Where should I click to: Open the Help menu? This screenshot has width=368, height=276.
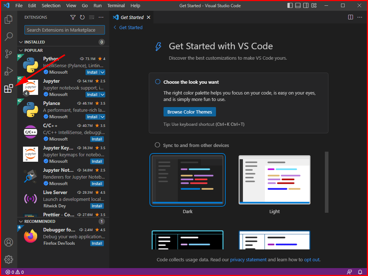(x=135, y=6)
